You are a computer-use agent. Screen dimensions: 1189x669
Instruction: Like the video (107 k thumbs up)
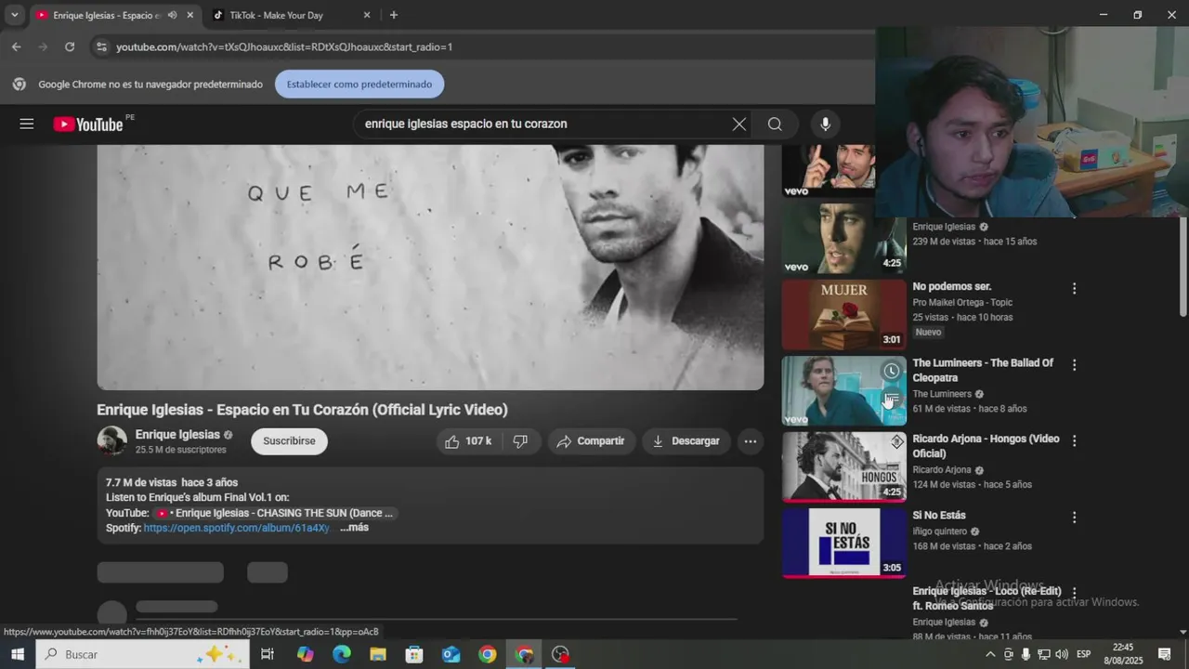[468, 441]
